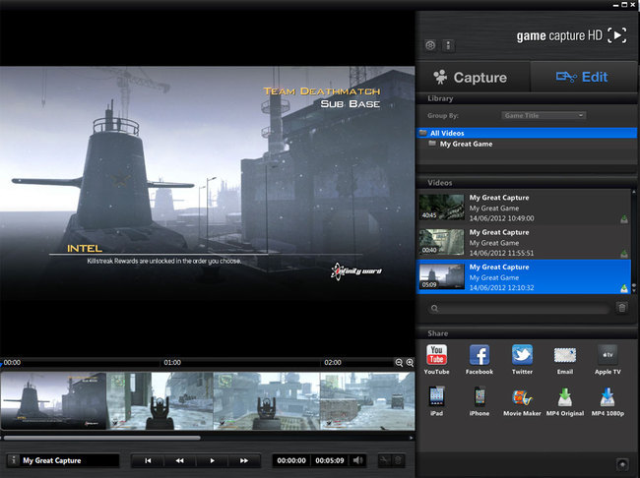This screenshot has height=478, width=640.
Task: Click round button at bottom-right of sidebar
Action: tap(622, 464)
